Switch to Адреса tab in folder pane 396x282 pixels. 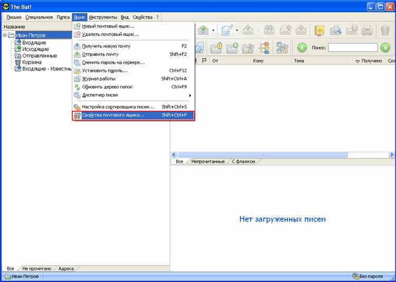pos(66,269)
